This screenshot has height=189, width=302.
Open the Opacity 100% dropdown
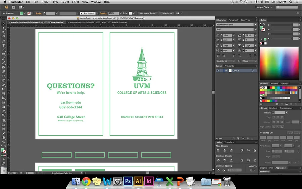[120, 13]
